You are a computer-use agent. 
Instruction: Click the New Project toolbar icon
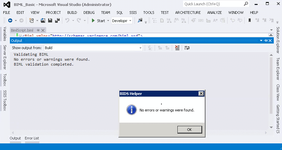coord(32,21)
